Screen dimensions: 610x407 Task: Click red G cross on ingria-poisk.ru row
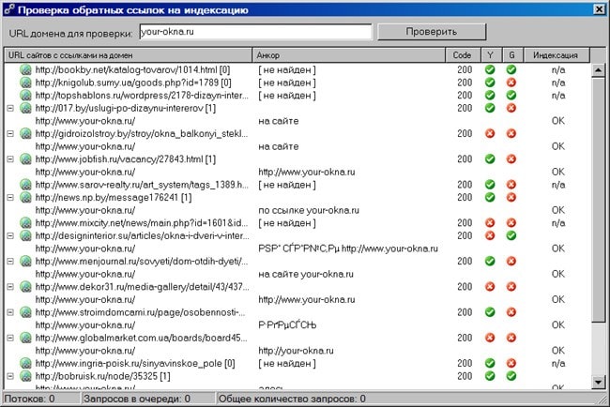click(511, 363)
